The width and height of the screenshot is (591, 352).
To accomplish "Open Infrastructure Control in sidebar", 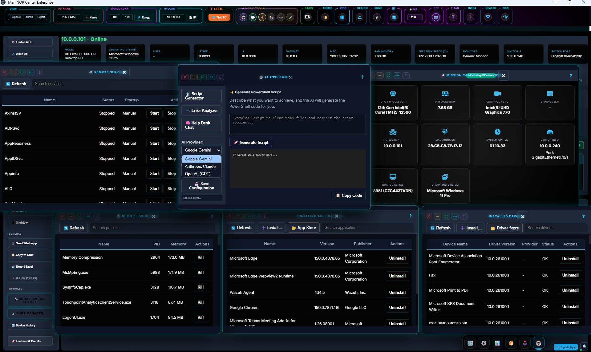I will coord(30,301).
